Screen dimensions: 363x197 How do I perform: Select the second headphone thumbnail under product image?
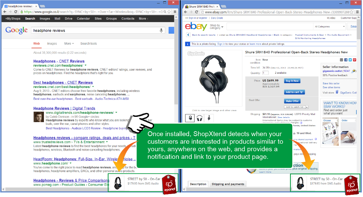coord(200,118)
